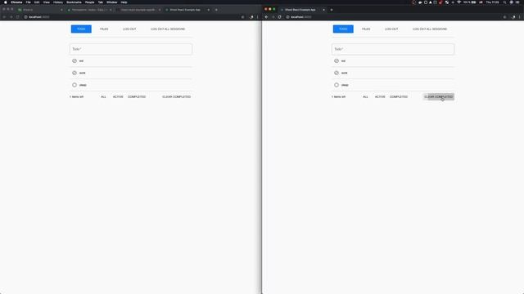Select the ALL filter in right window
Image resolution: width=524 pixels, height=294 pixels.
pos(365,96)
